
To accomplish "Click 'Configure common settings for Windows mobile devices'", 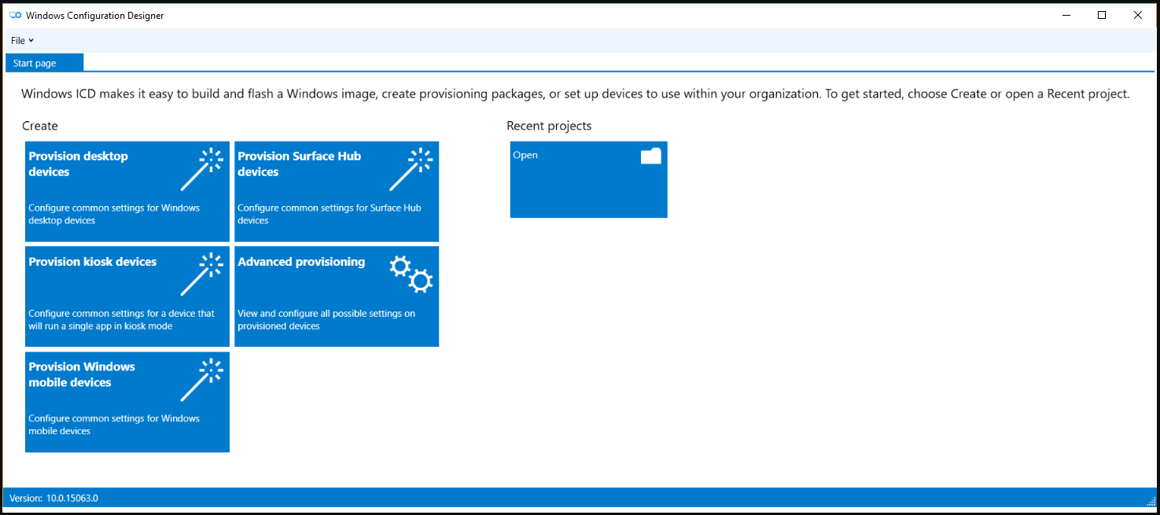I will click(x=114, y=425).
